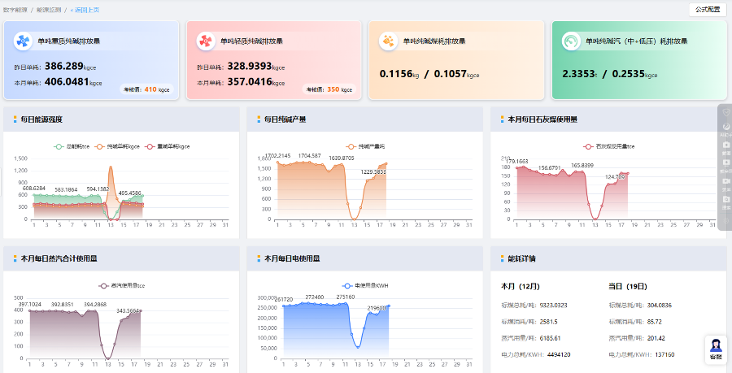Select the 每日能源强度 panel title

(x=41, y=119)
